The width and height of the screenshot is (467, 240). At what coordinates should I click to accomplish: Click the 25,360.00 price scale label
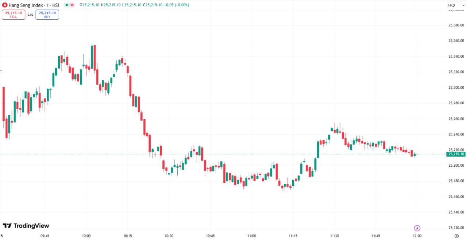point(456,40)
